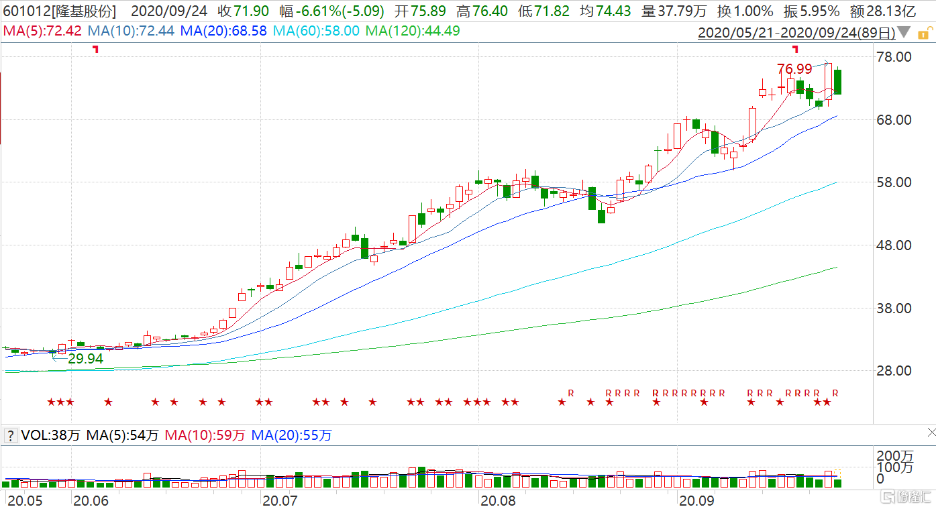Click the 48.00 price axis label

(895, 245)
